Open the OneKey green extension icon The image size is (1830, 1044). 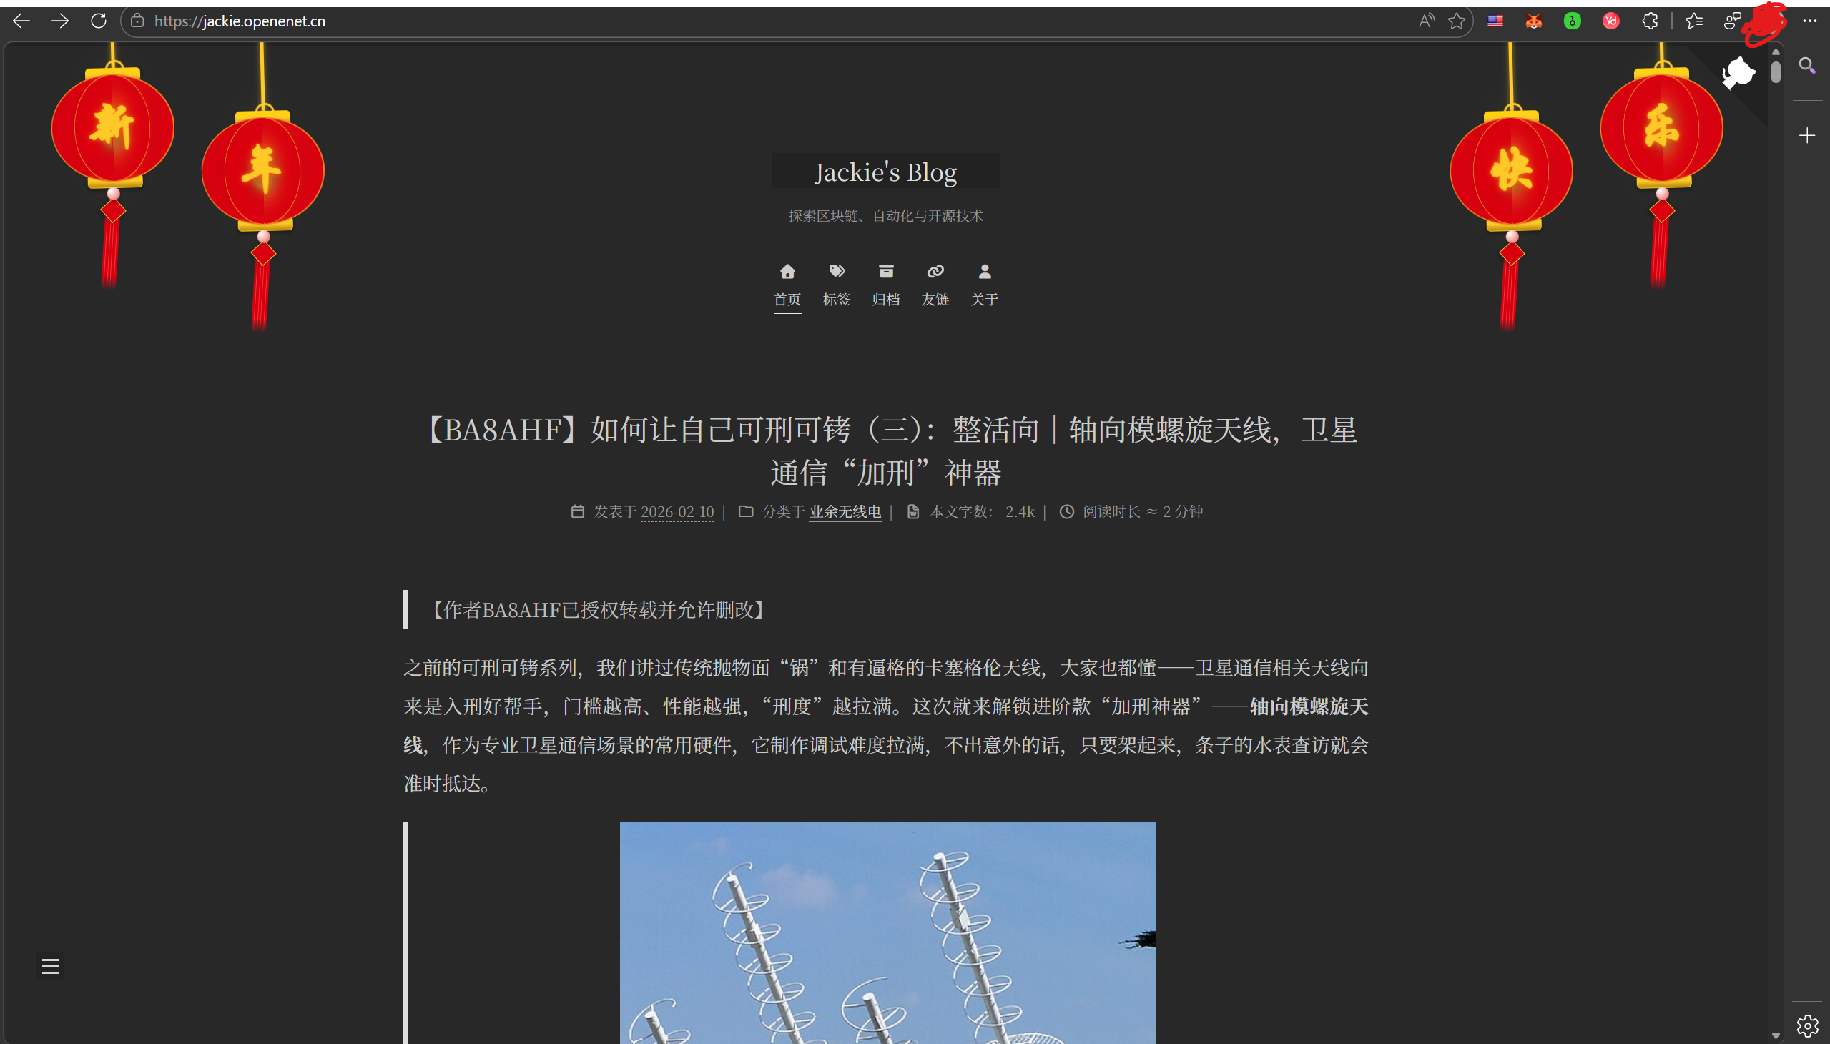[1573, 21]
